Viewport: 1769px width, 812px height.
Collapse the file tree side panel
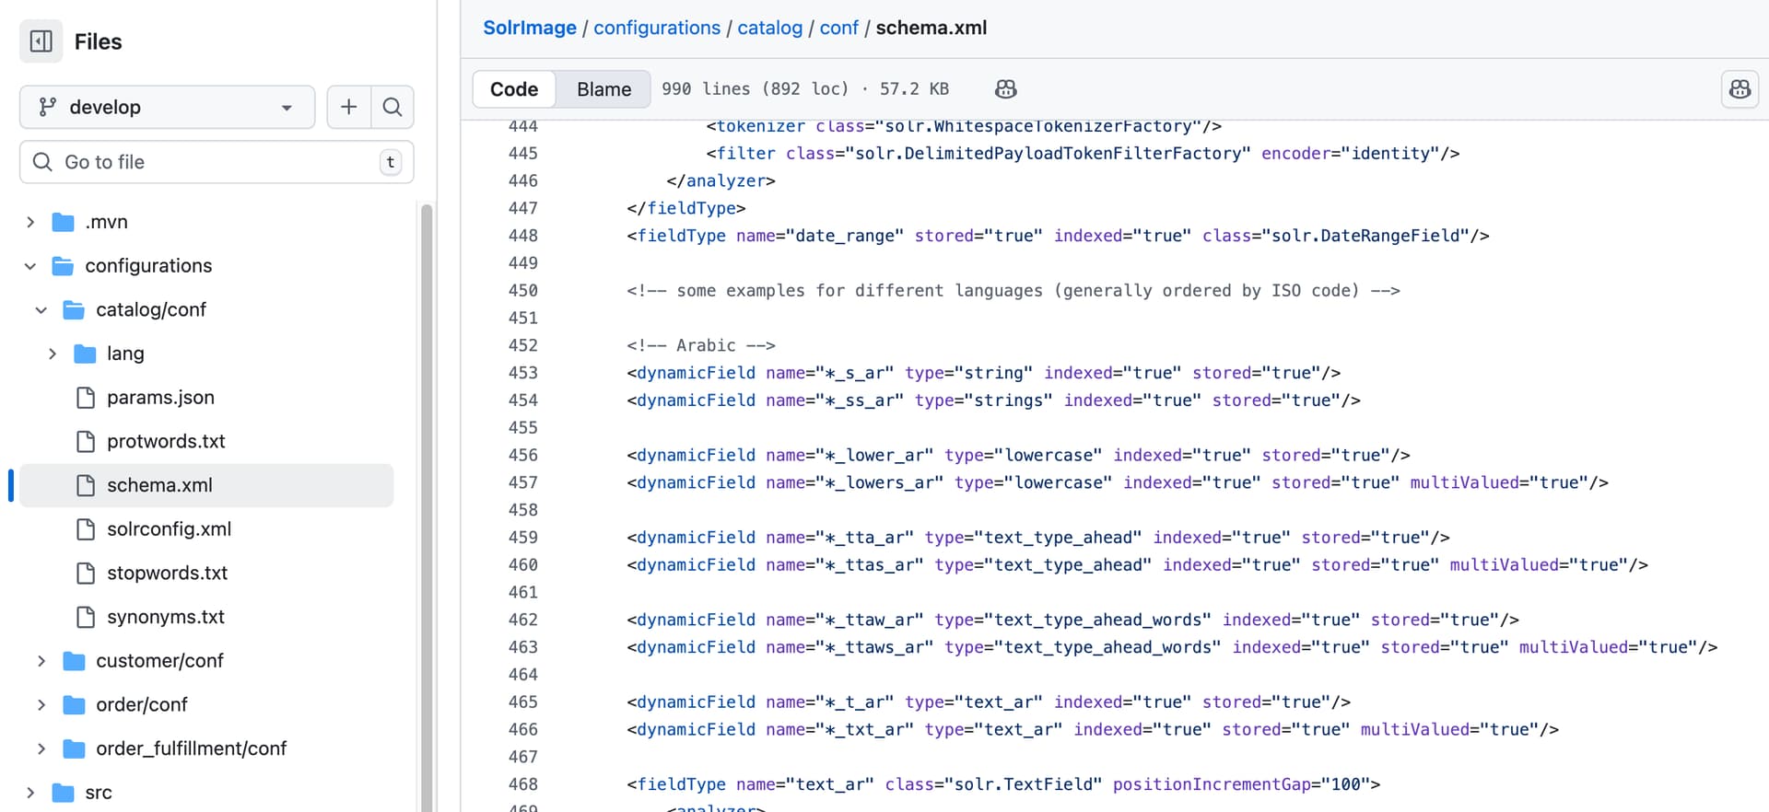tap(41, 41)
